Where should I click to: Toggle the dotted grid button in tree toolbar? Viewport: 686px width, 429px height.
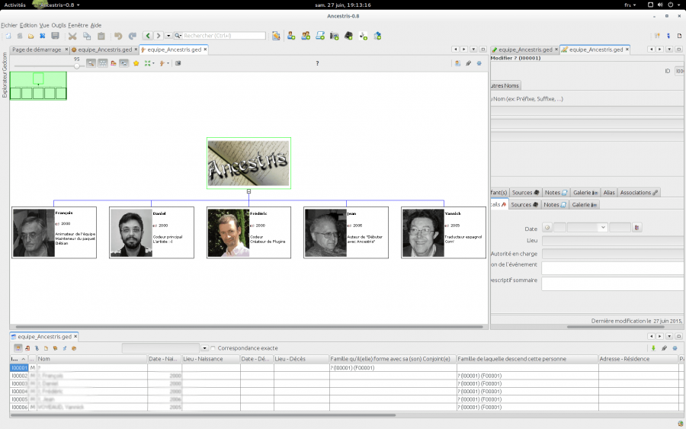coord(102,63)
